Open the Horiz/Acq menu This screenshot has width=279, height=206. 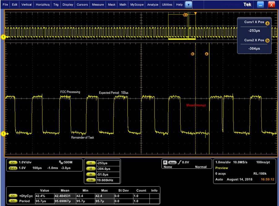point(43,5)
